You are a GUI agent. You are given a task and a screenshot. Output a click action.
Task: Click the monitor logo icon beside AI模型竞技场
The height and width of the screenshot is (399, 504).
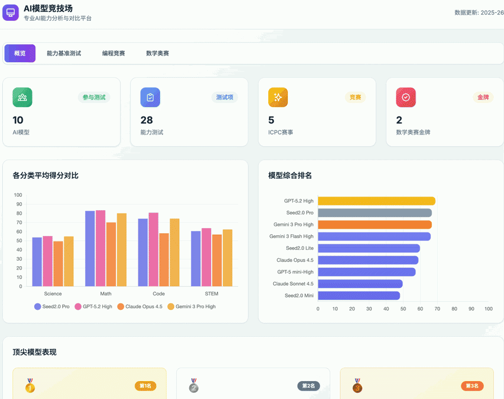click(x=11, y=12)
